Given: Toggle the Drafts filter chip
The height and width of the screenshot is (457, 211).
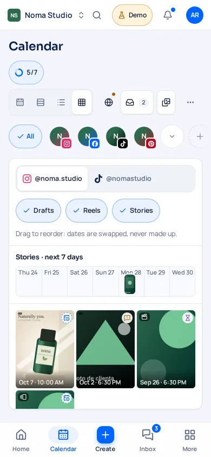Looking at the screenshot, I should [x=38, y=211].
